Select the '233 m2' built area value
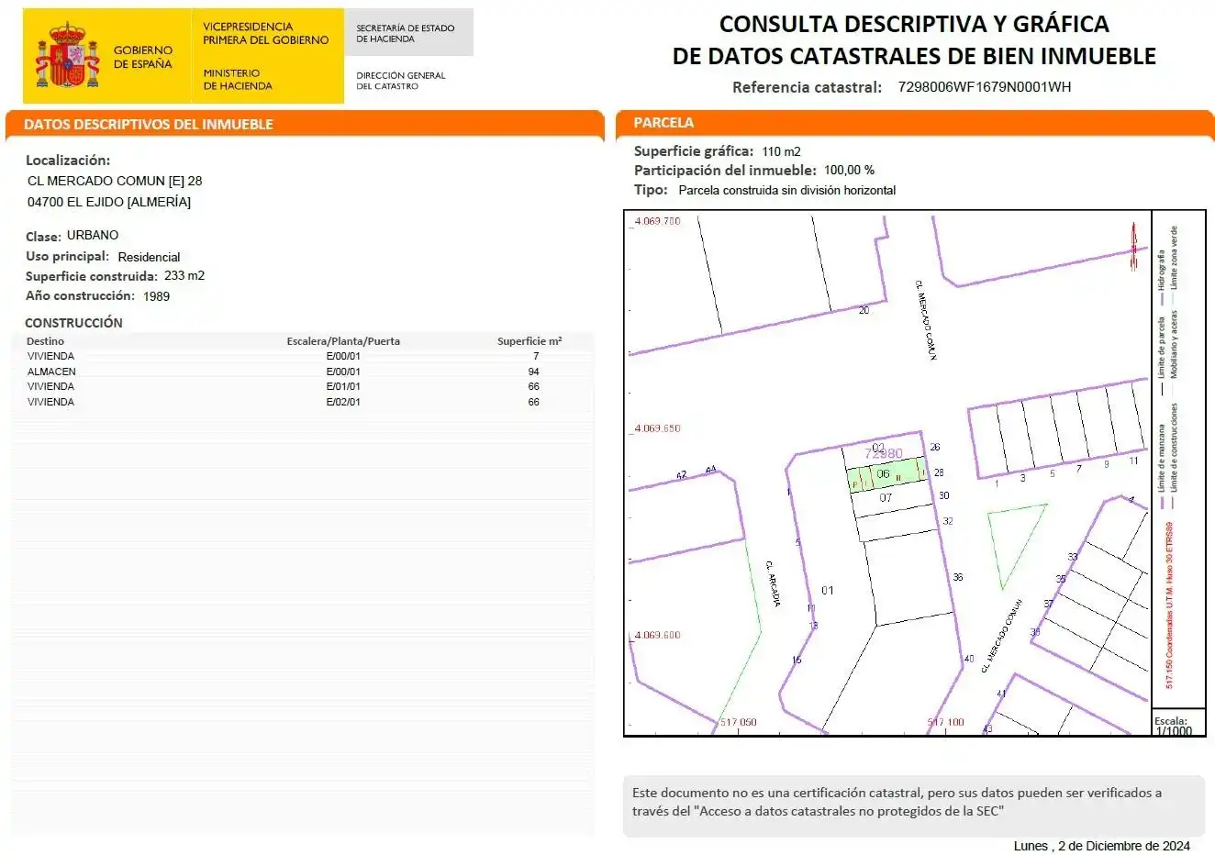Screen dimensions: 1215x855 (184, 275)
